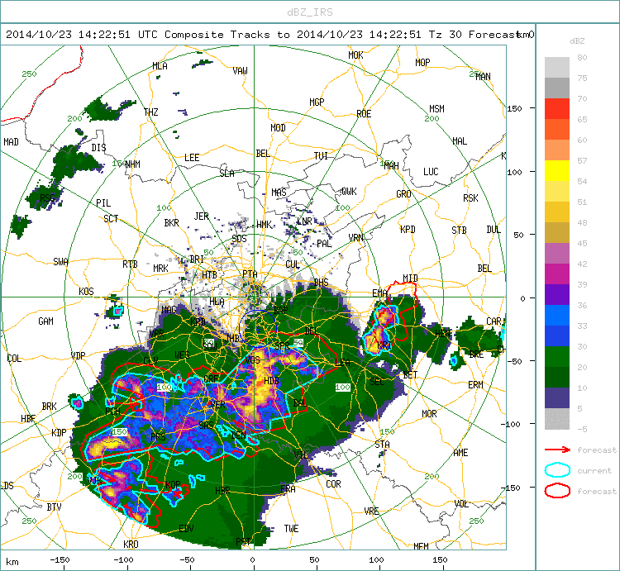
Task: Click the cyan current outline legend icon
Action: [557, 470]
